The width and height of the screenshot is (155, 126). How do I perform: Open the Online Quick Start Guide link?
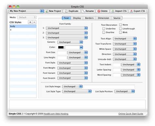pos(131,114)
